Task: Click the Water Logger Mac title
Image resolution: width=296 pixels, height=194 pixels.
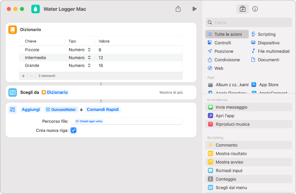Action: coord(65,9)
